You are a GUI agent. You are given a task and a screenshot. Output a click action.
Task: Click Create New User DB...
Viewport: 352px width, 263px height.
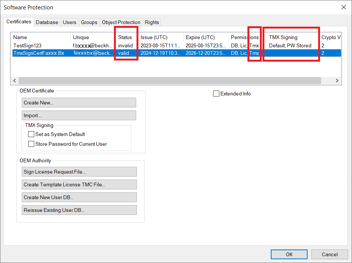pyautogui.click(x=79, y=197)
